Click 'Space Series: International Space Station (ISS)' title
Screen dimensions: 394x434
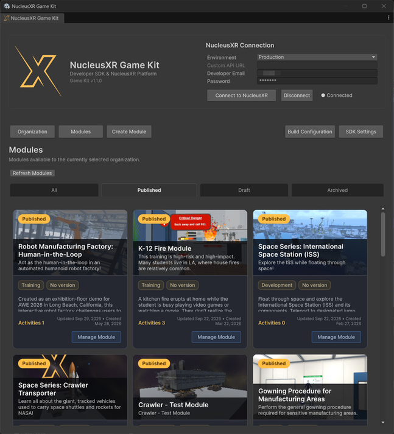pos(301,251)
